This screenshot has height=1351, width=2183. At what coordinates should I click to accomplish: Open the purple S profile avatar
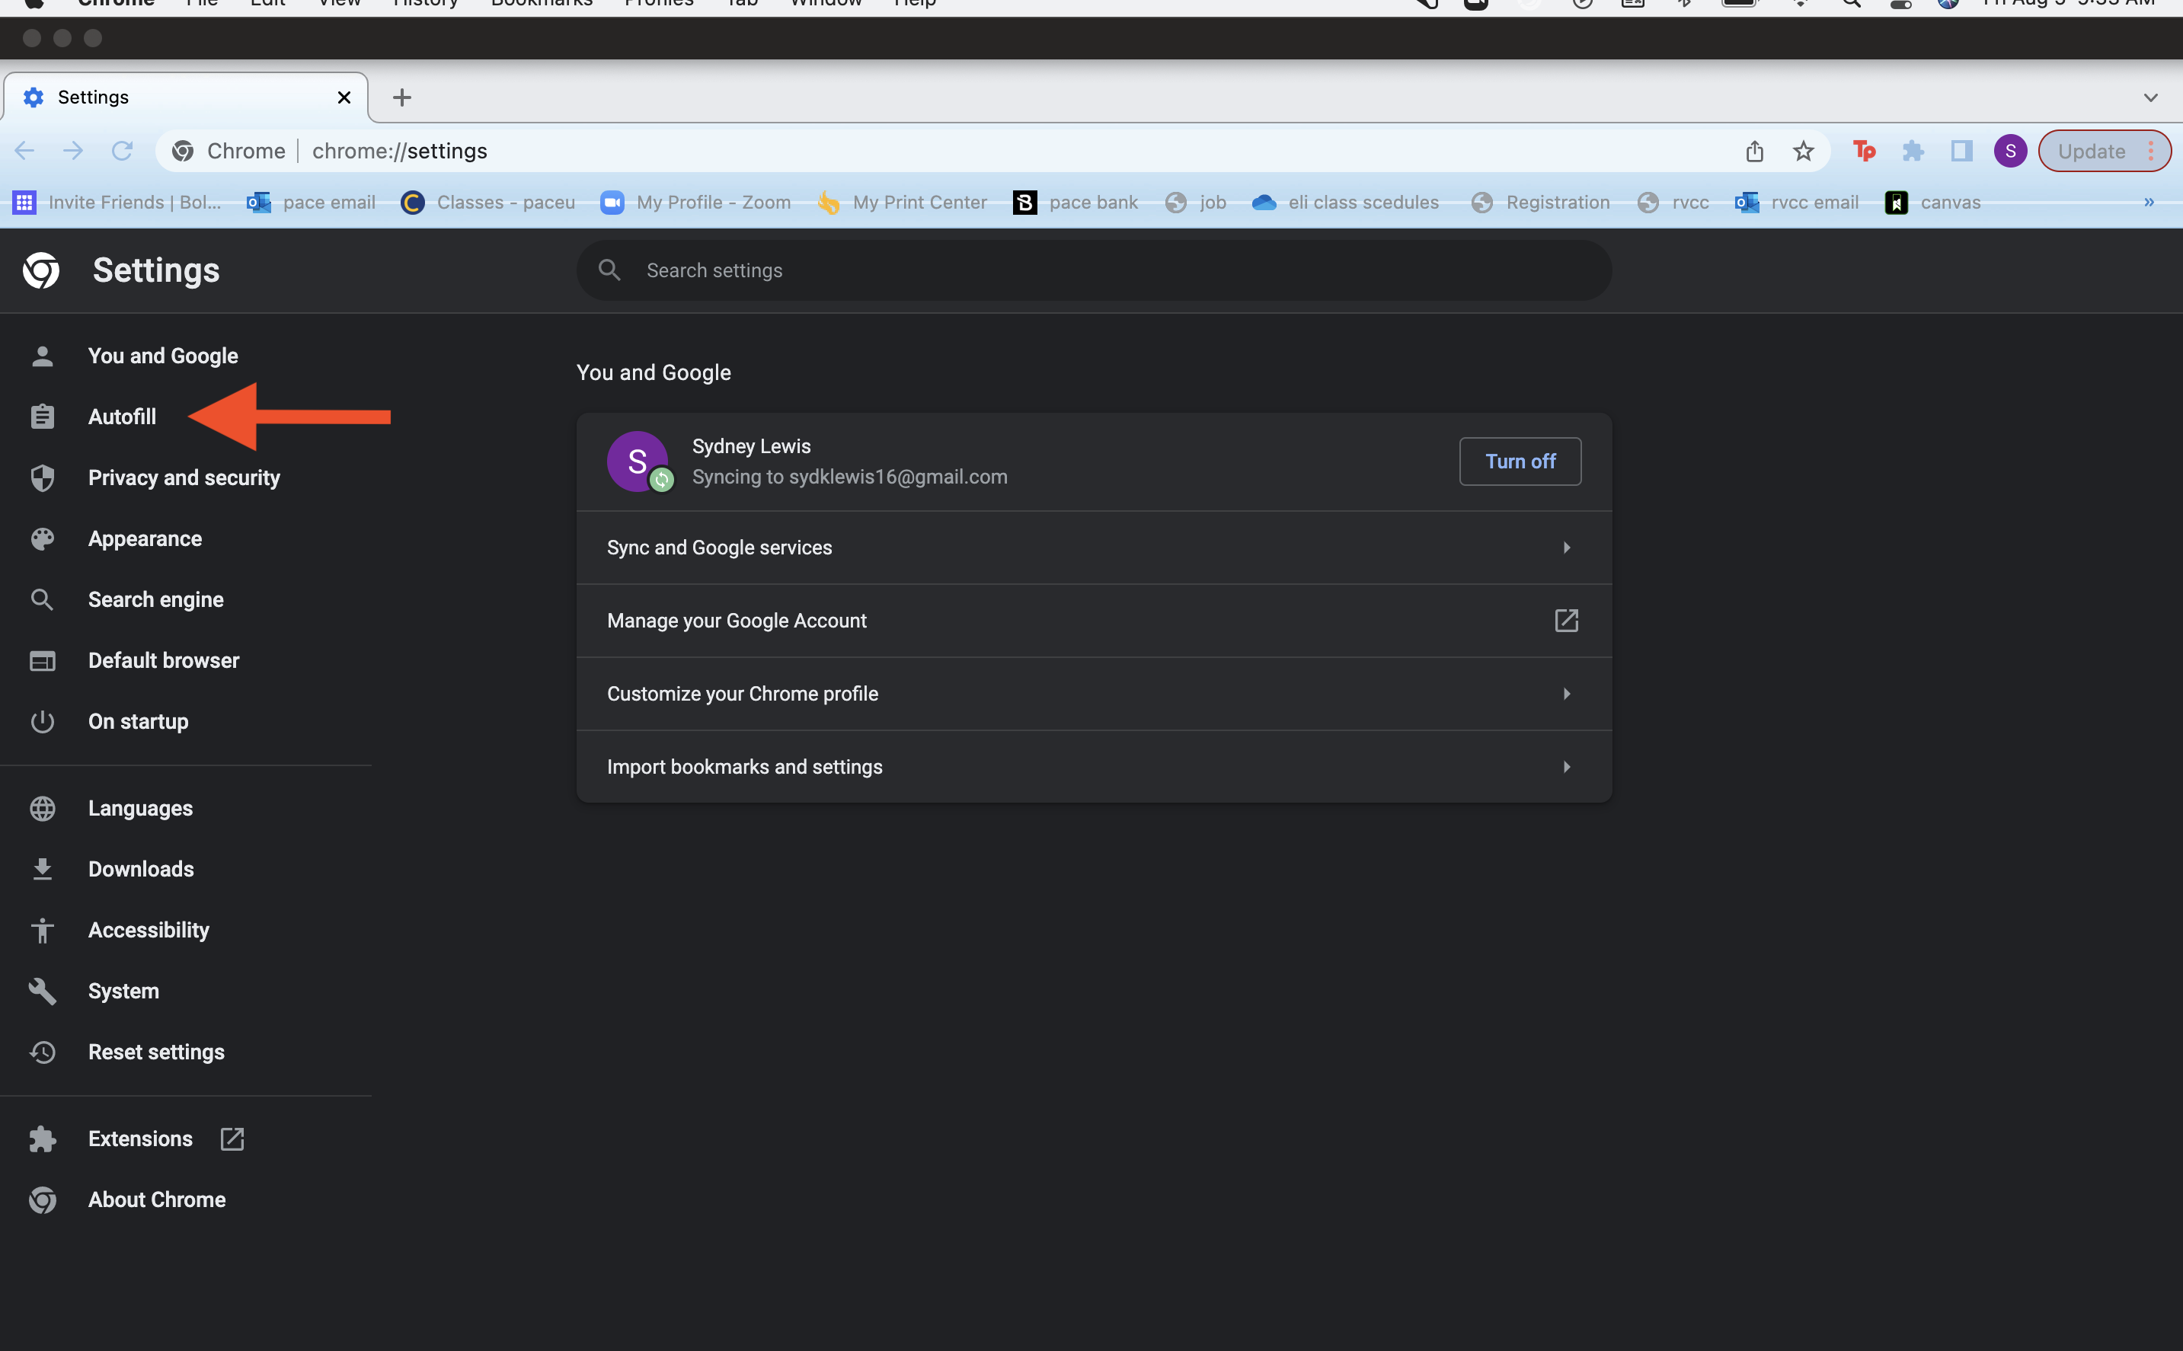(2011, 151)
